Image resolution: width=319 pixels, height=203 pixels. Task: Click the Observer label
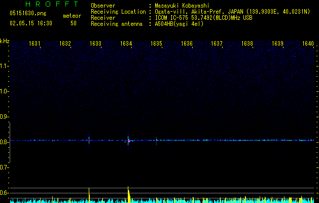(x=103, y=6)
